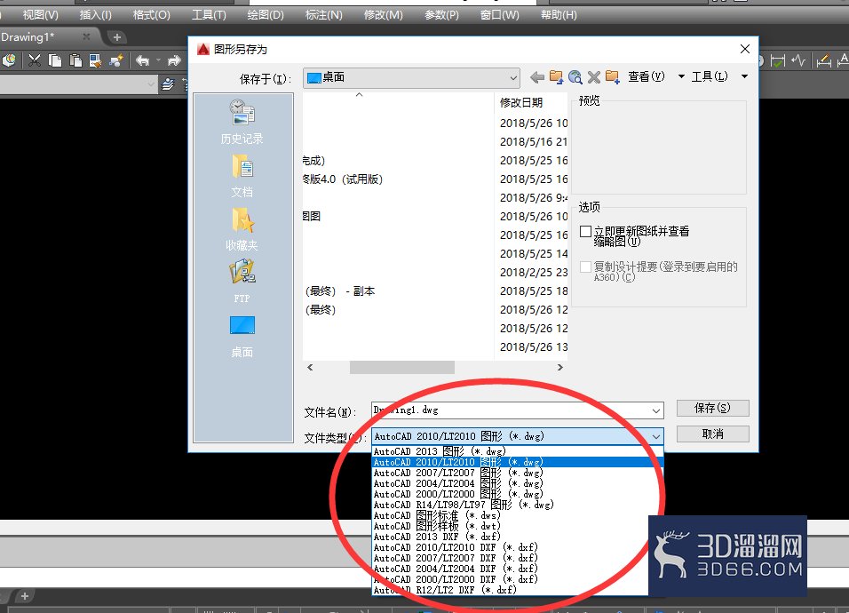Viewport: 849px width, 613px height.
Task: Click the search the web icon
Action: (575, 77)
